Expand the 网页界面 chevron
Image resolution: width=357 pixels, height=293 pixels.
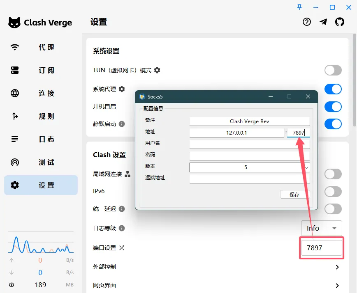[337, 285]
